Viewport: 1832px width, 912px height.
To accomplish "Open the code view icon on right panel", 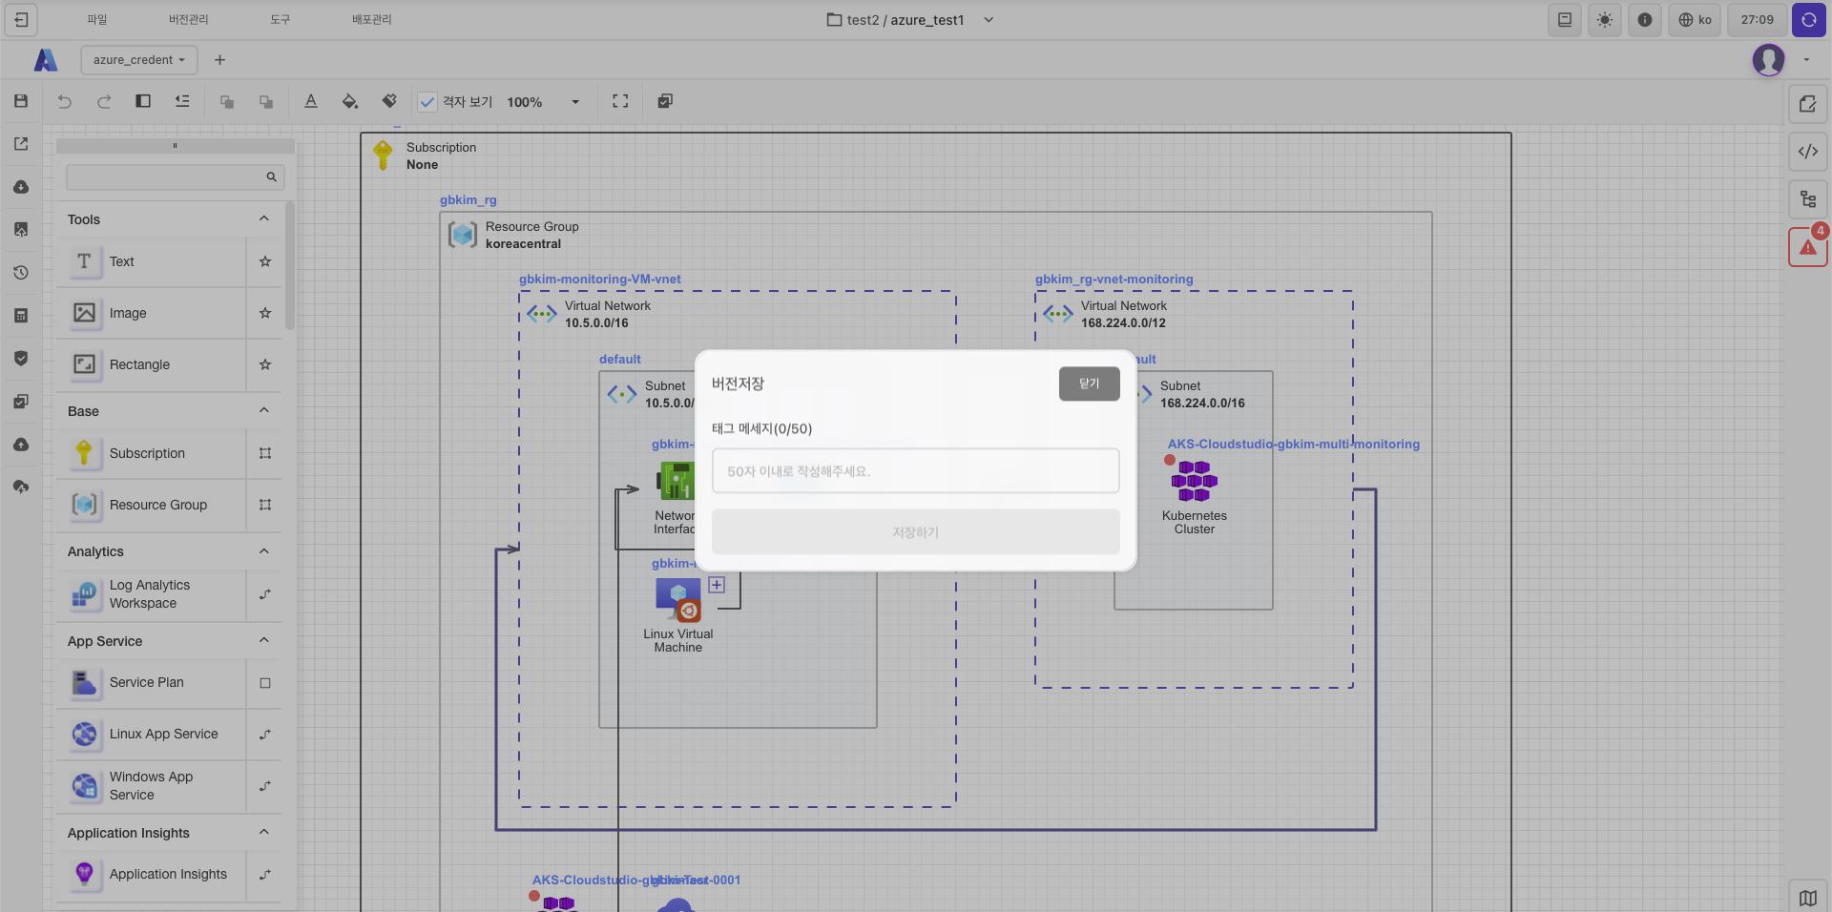I will click(1807, 152).
